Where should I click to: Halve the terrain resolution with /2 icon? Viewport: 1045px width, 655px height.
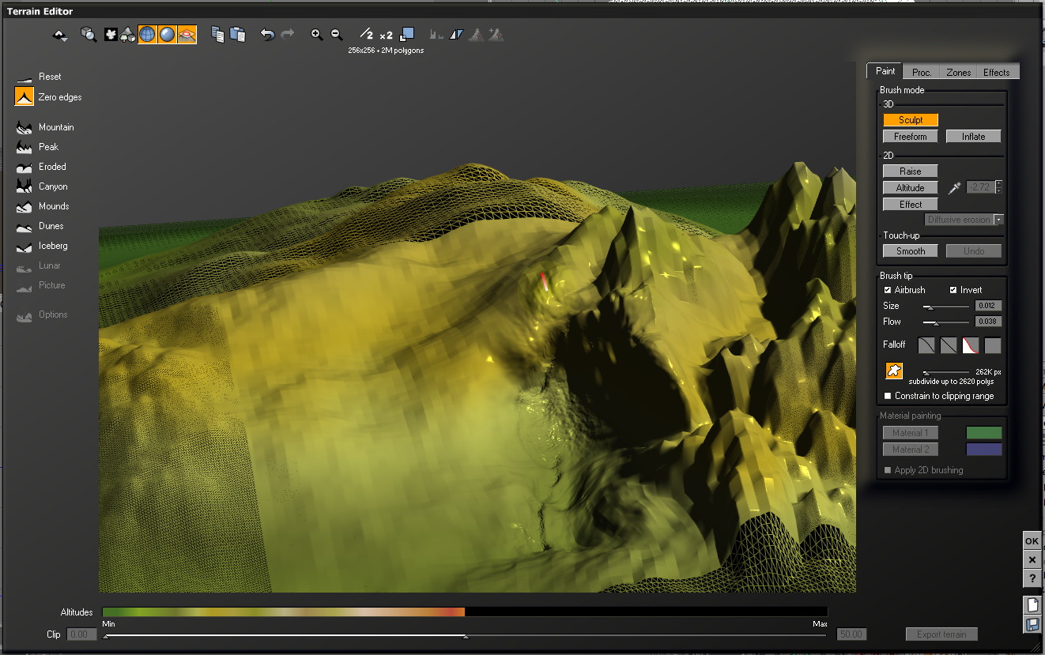pos(366,35)
